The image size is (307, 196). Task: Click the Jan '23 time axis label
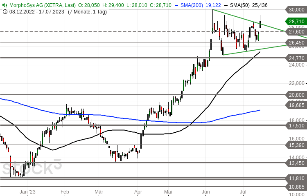pyautogui.click(x=27, y=192)
